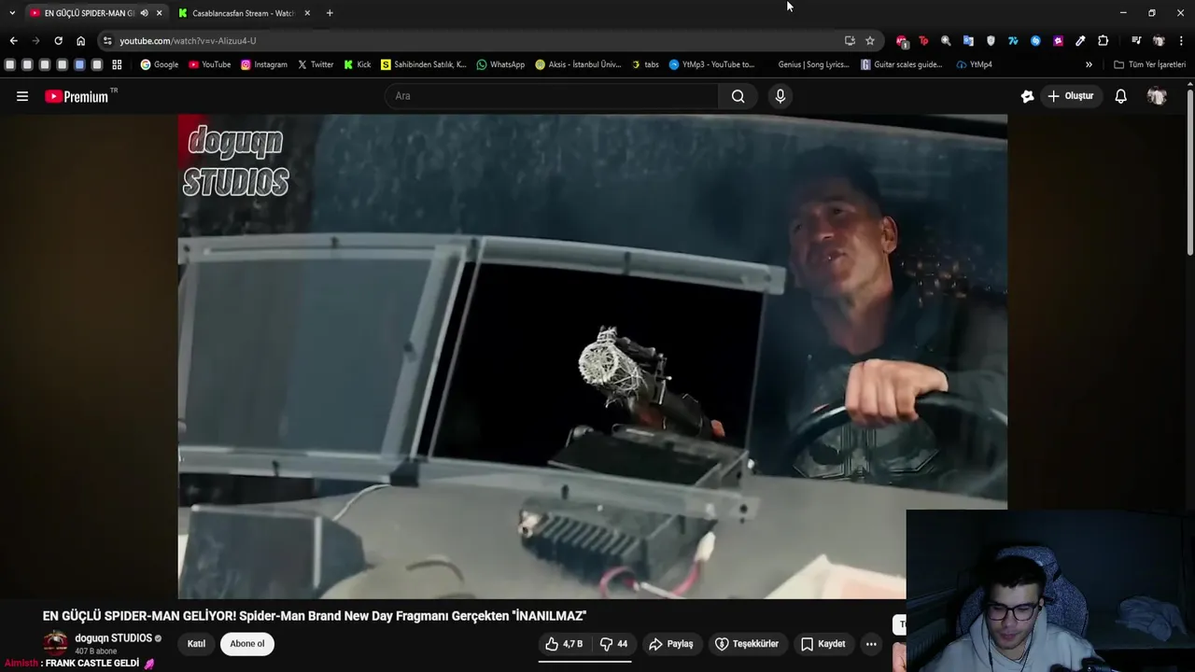Focus the YouTube Ara search field
The width and height of the screenshot is (1195, 672).
click(551, 96)
